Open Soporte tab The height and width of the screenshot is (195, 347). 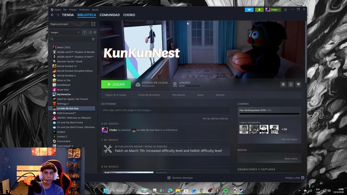point(220,95)
